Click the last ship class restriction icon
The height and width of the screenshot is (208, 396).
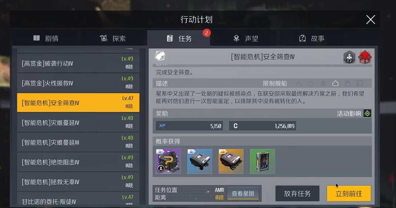click(x=360, y=83)
